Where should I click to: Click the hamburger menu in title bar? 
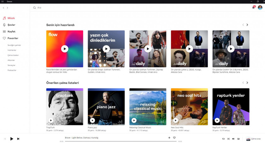[x=2, y=1]
